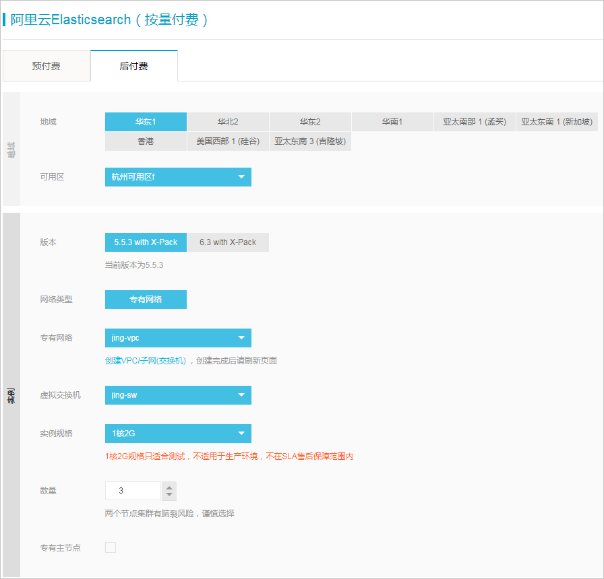Image resolution: width=604 pixels, height=579 pixels.
Task: Open the 创建VPC/子网(交换机) link
Action: point(145,361)
